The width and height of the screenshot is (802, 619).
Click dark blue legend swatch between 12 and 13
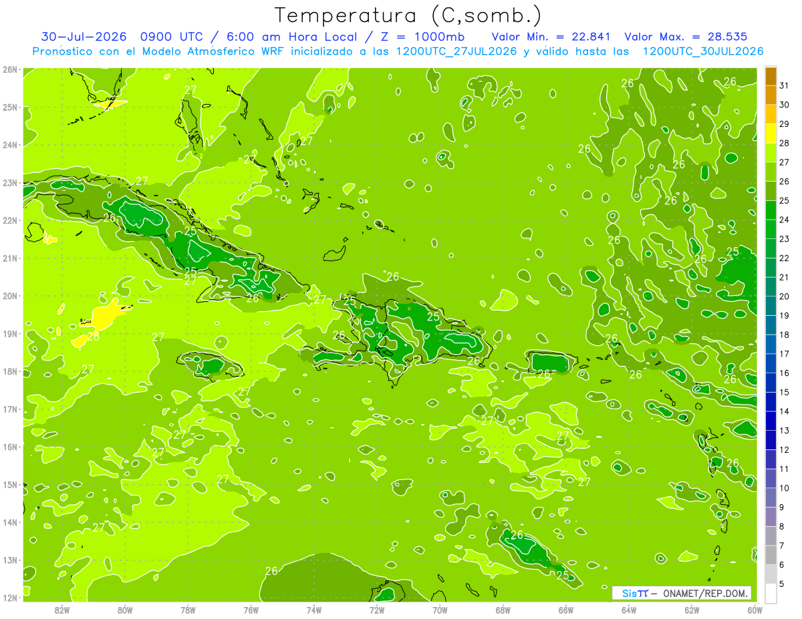(x=771, y=439)
